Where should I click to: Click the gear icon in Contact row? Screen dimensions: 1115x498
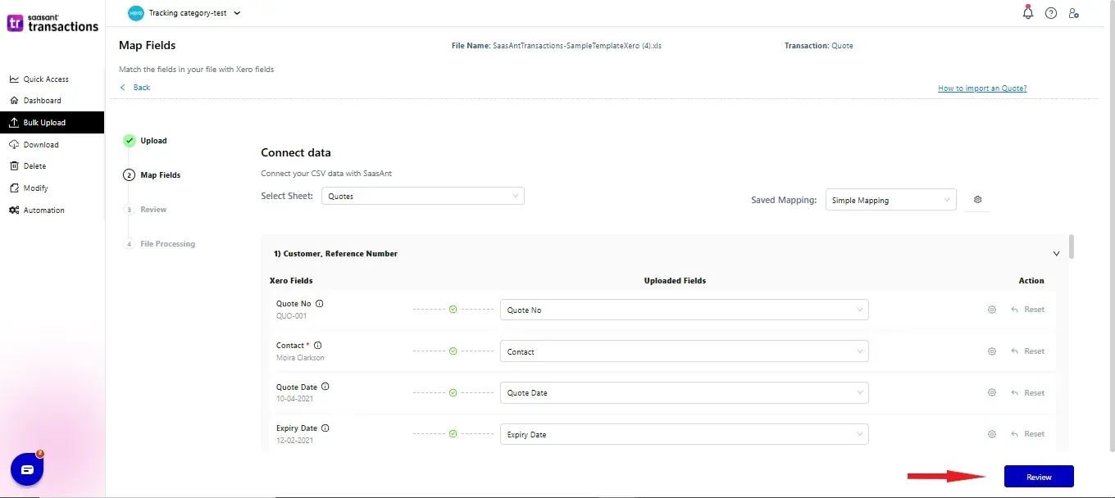coord(992,351)
